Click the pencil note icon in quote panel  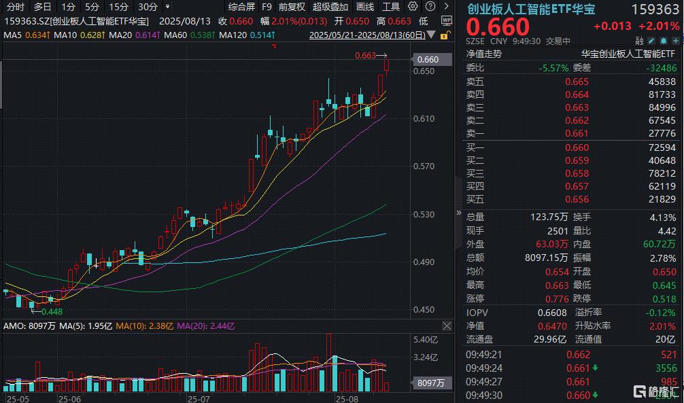coord(651,41)
